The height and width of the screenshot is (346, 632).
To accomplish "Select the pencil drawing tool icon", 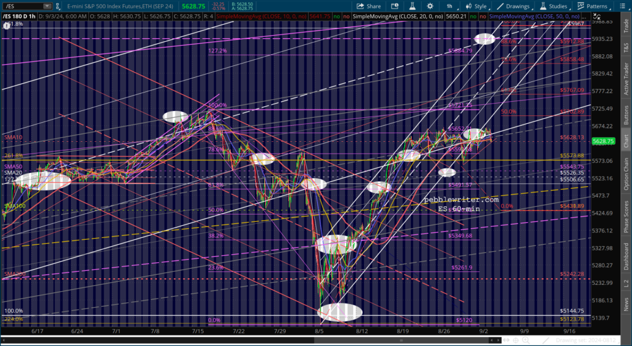I will pos(546,340).
